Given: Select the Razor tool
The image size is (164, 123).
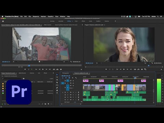Looking at the screenshot, I should coord(57,82).
